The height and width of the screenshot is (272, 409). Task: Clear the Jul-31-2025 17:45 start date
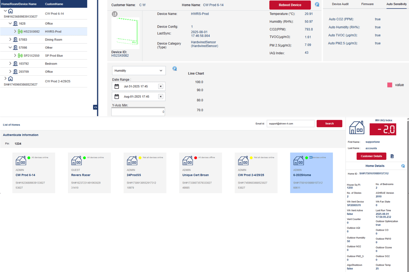click(161, 86)
